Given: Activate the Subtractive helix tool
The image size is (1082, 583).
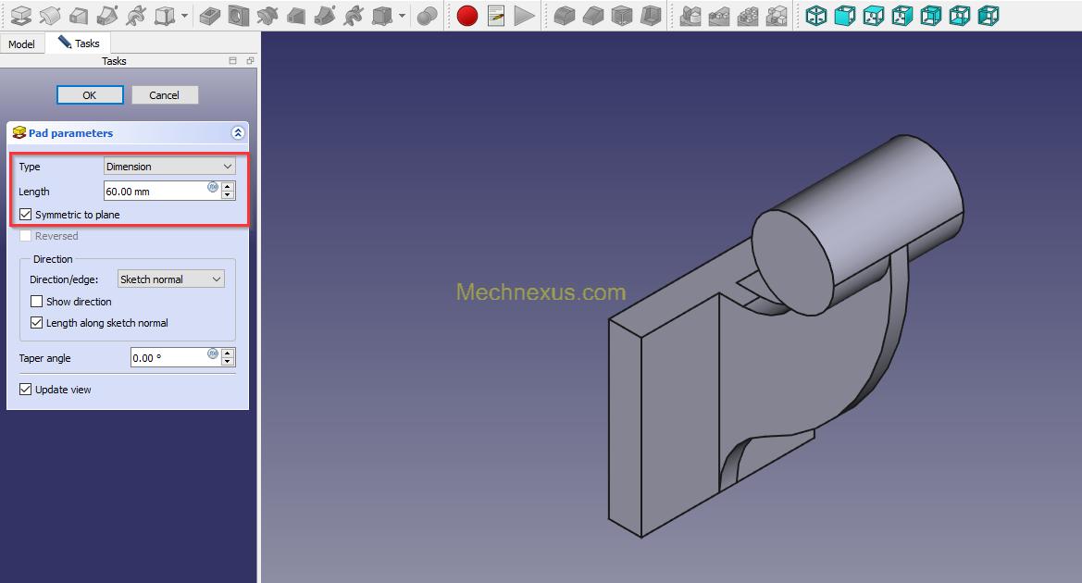Looking at the screenshot, I should (354, 15).
